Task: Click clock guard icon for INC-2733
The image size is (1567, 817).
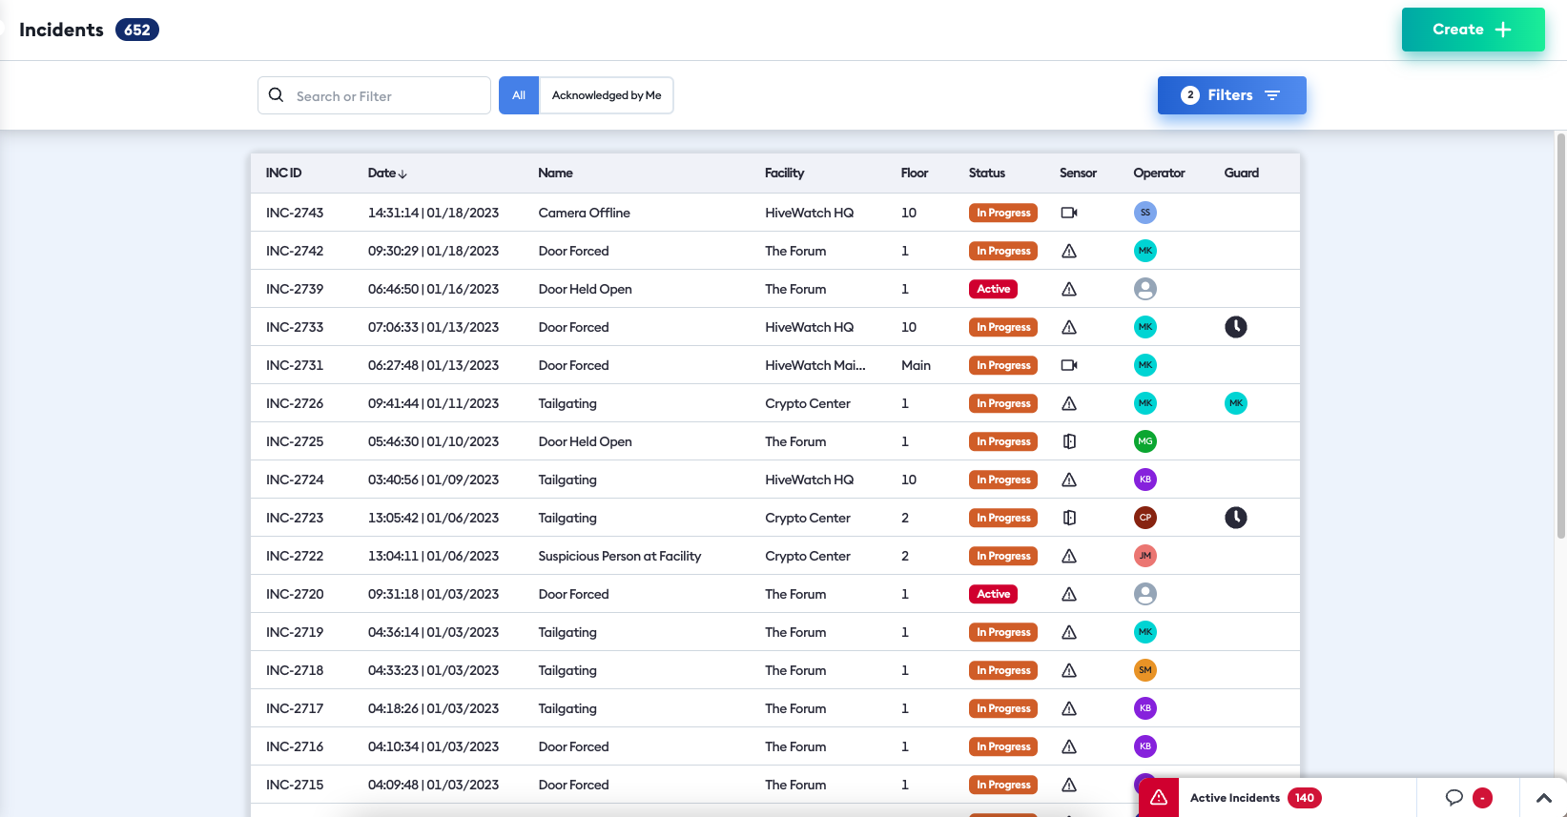Action: click(1235, 327)
